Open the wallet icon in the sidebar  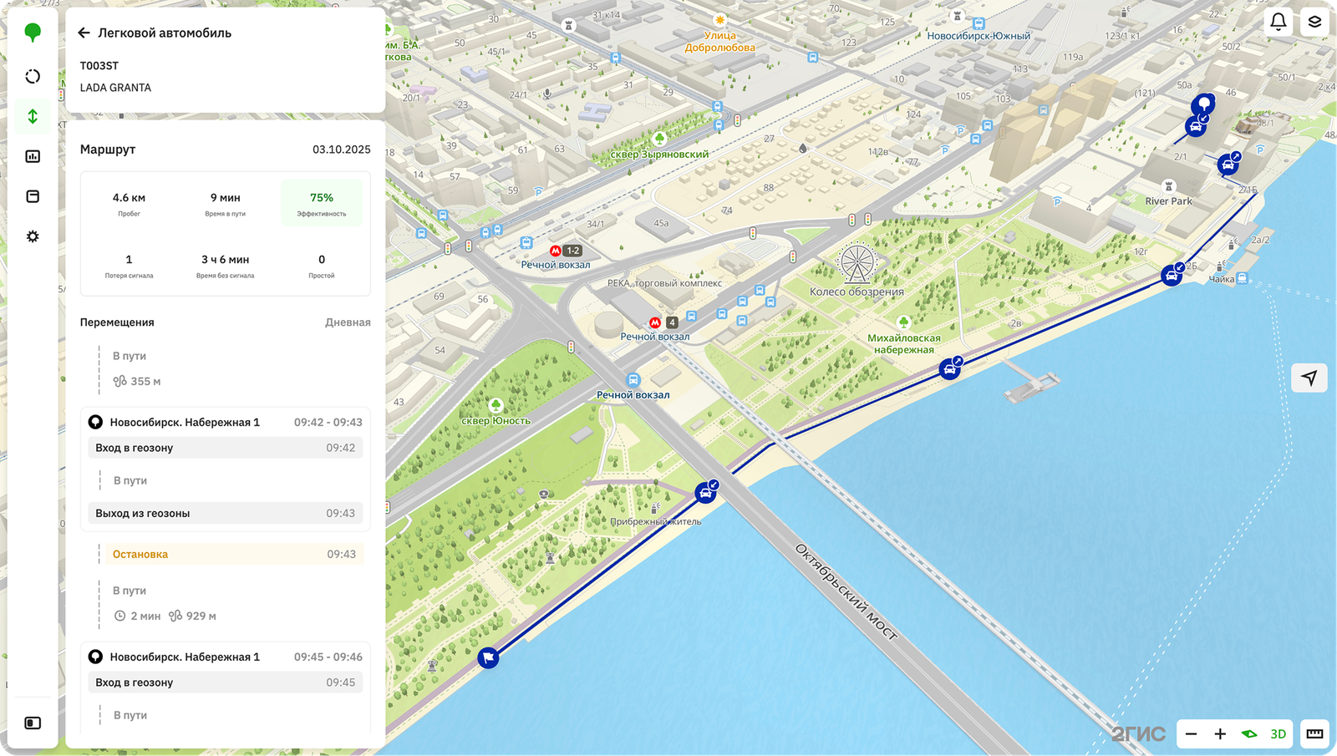click(x=33, y=195)
